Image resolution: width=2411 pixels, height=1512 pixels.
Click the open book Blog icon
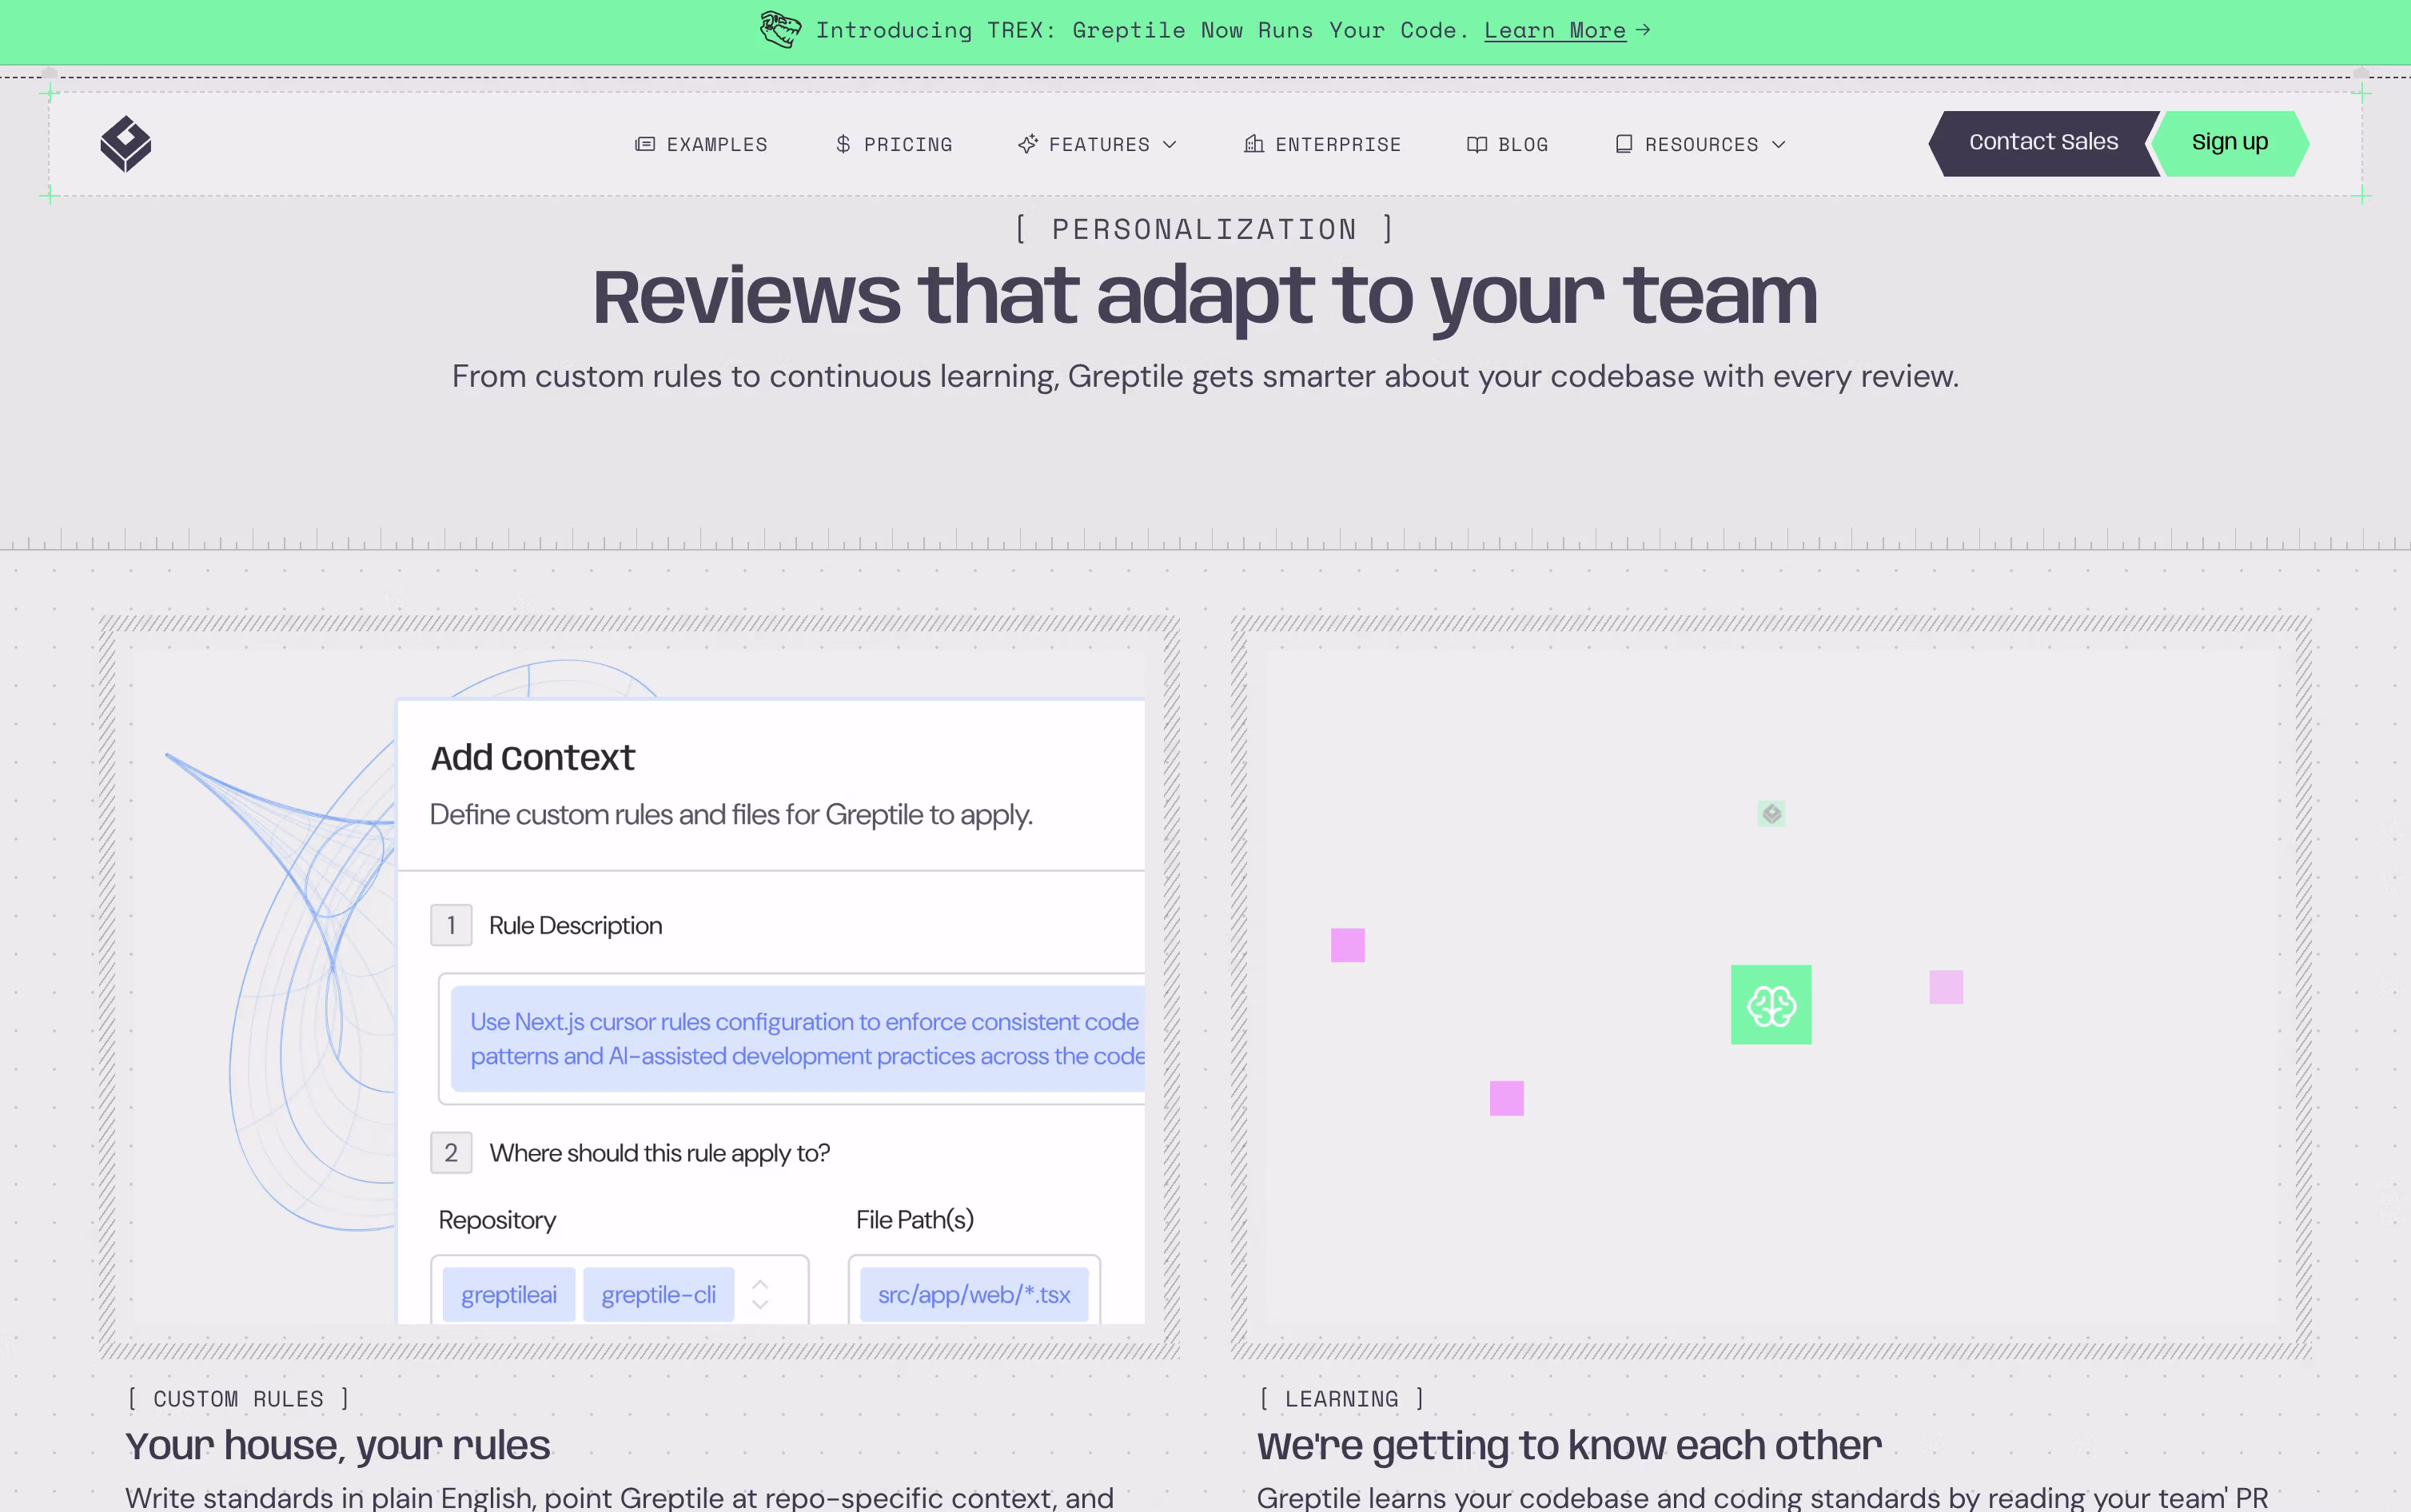[1477, 144]
